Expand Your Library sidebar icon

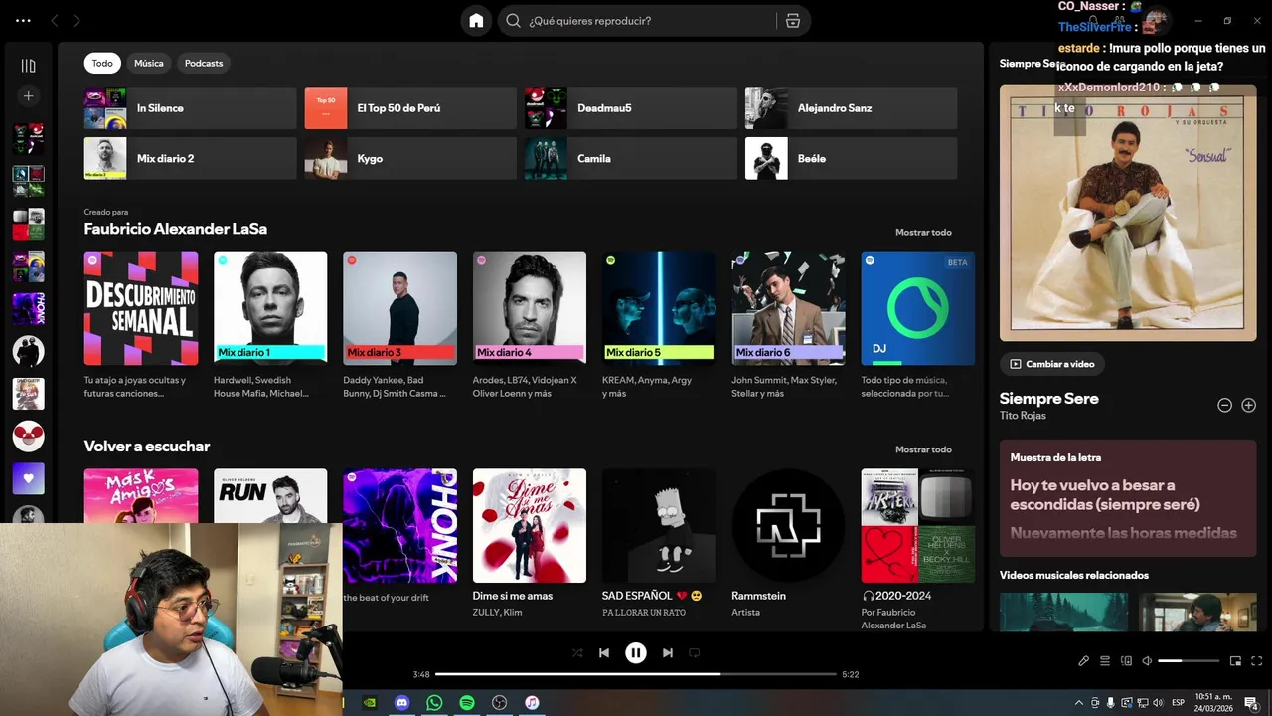pyautogui.click(x=28, y=66)
